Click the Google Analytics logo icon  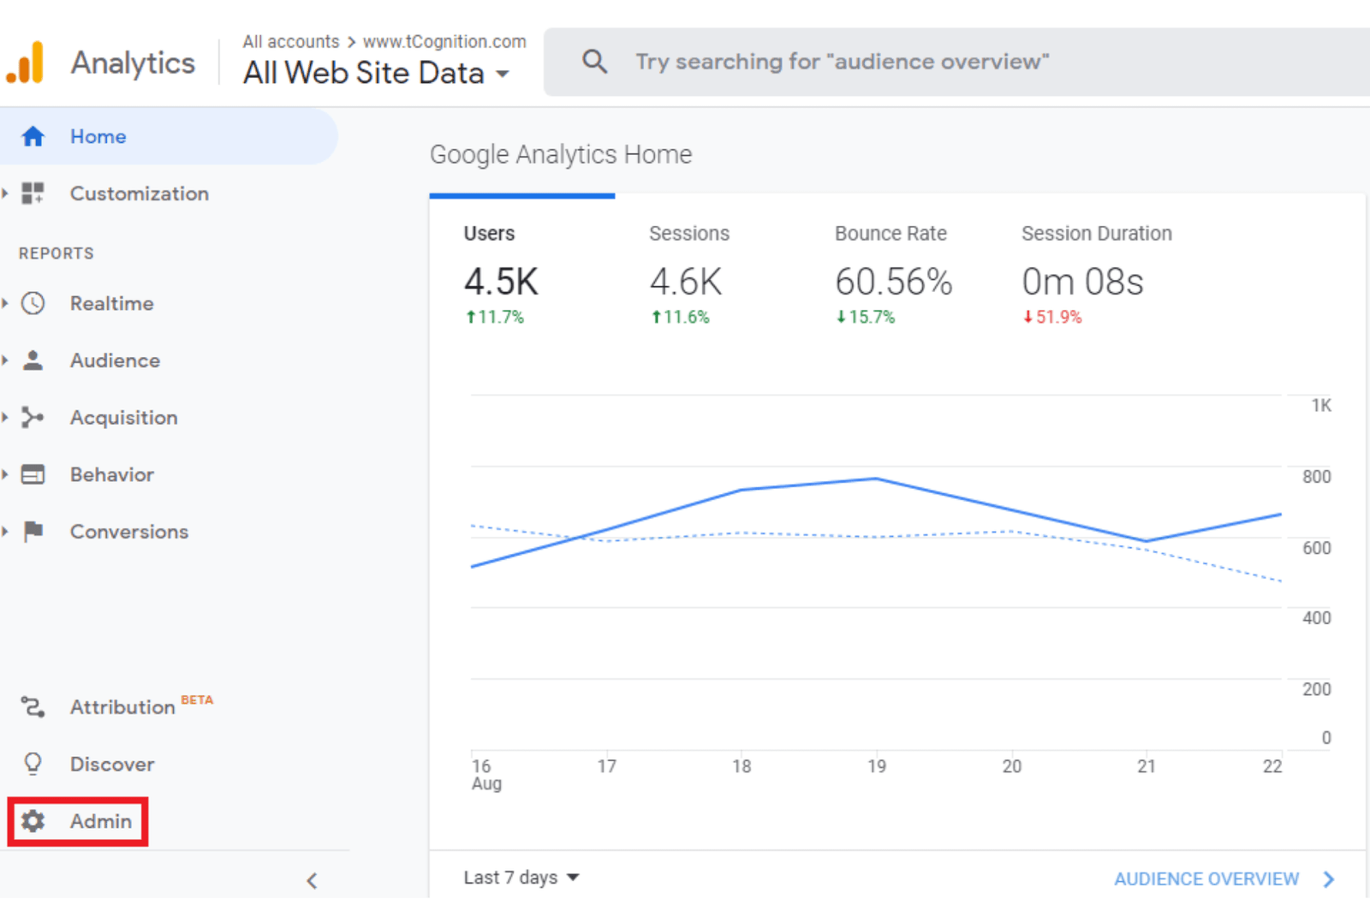point(25,63)
